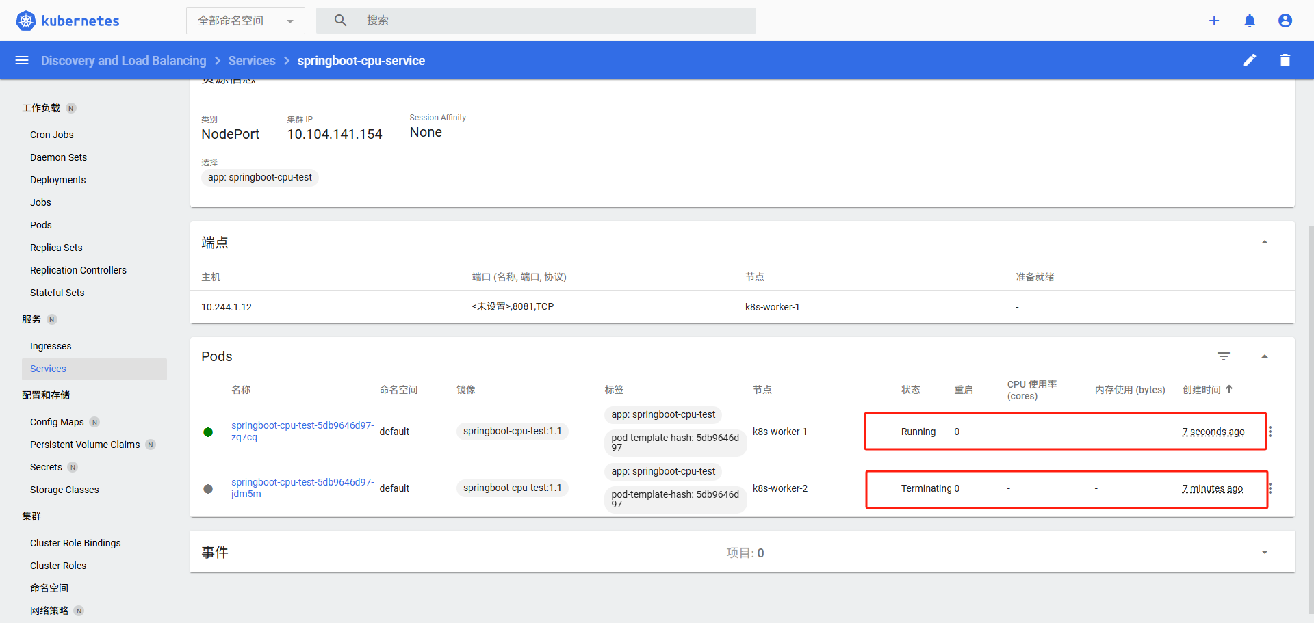1314x623 pixels.
Task: Open Cluster Role Bindings in sidebar
Action: [75, 543]
